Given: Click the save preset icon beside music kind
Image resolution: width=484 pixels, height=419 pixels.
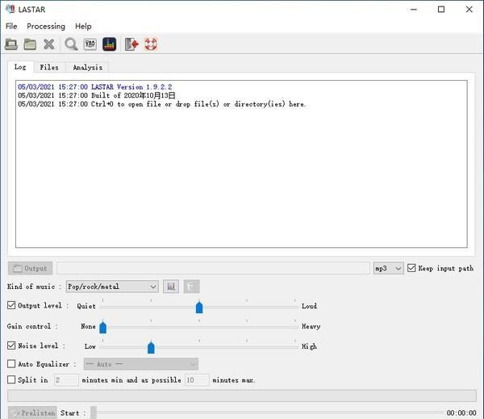Looking at the screenshot, I should 171,287.
